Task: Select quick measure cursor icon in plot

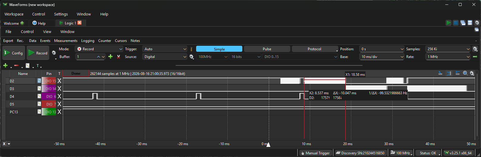Action: (441, 73)
